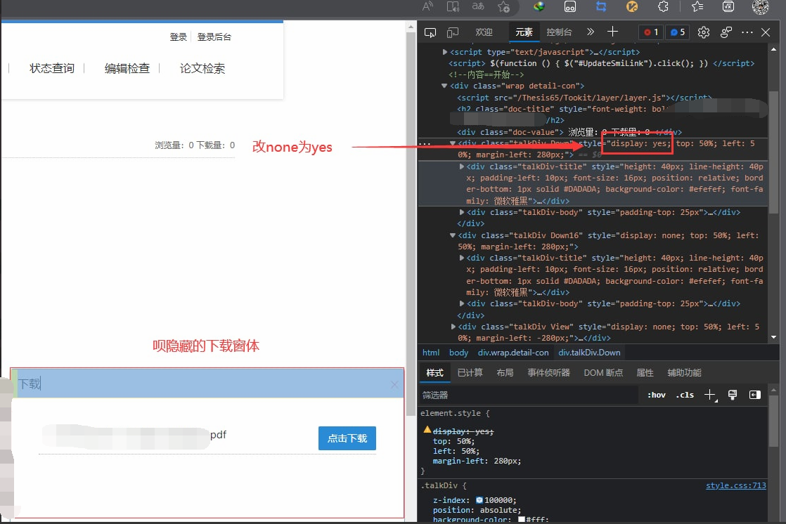Viewport: 786px width, 524px height.
Task: Close the 下载 dialog with X
Action: [394, 384]
